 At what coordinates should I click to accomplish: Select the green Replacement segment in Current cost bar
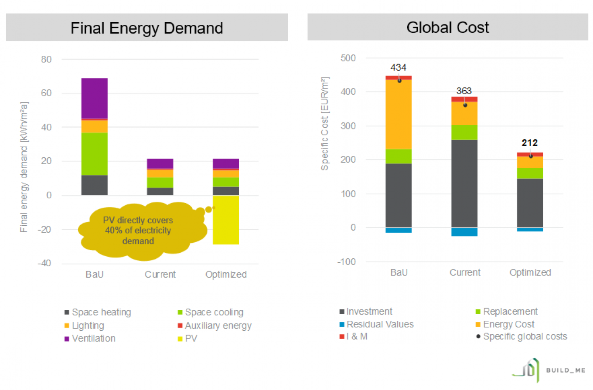click(464, 132)
